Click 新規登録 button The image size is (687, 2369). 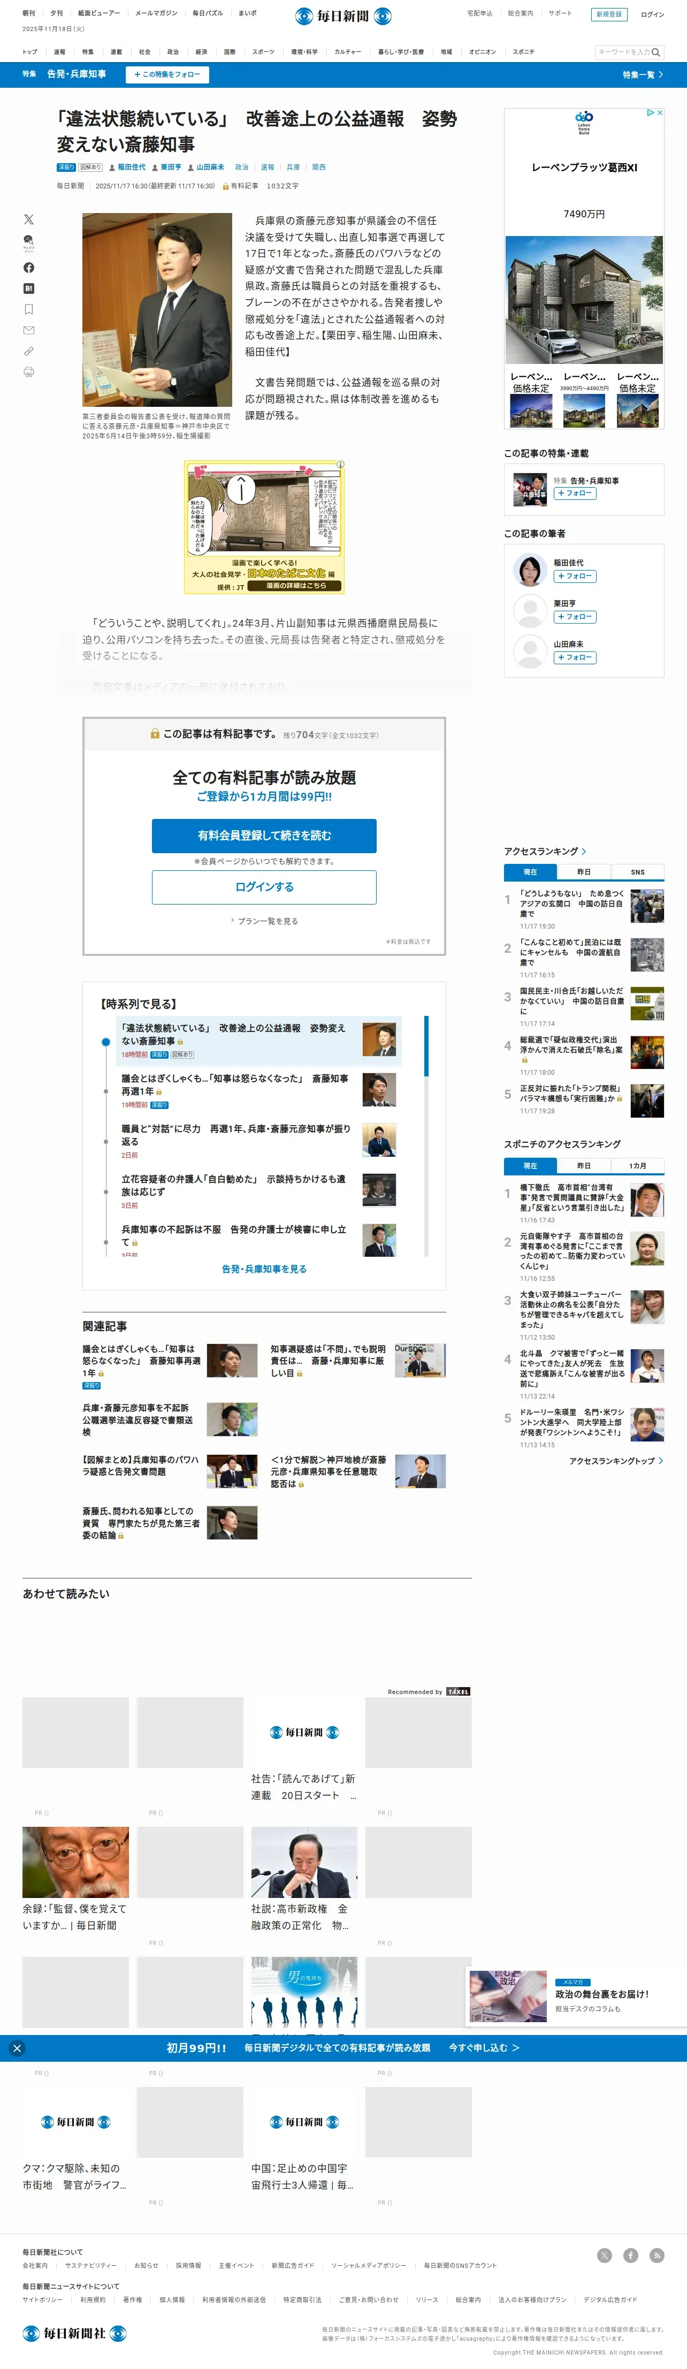pyautogui.click(x=609, y=14)
